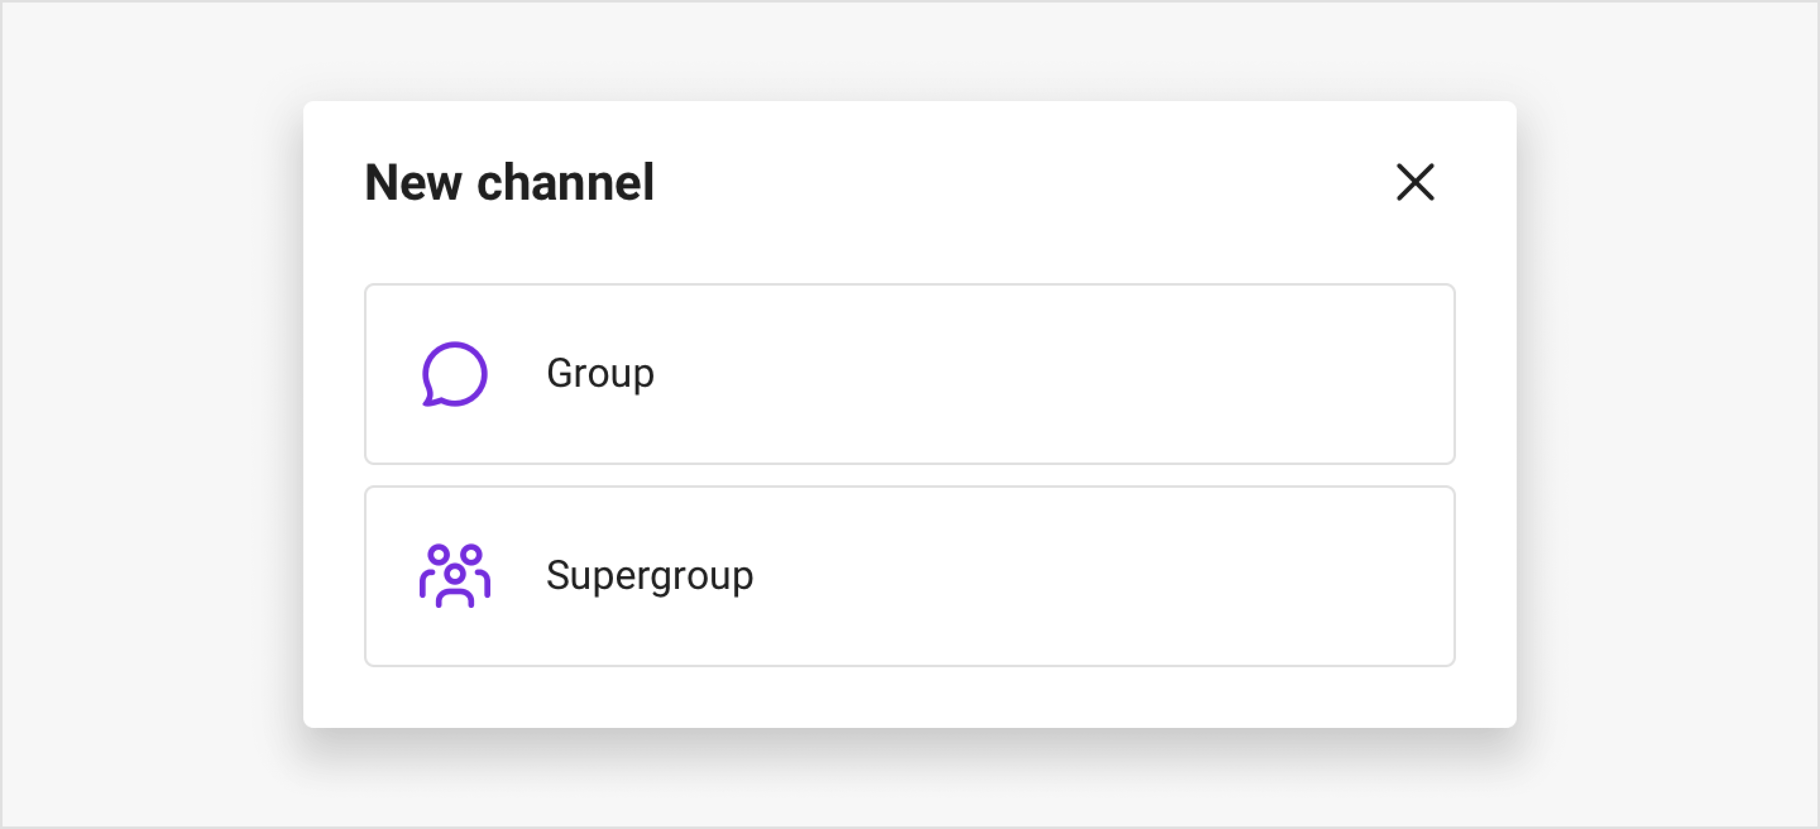Screen dimensions: 1820x829
Task: Click the Supergroup text label
Action: (x=649, y=575)
